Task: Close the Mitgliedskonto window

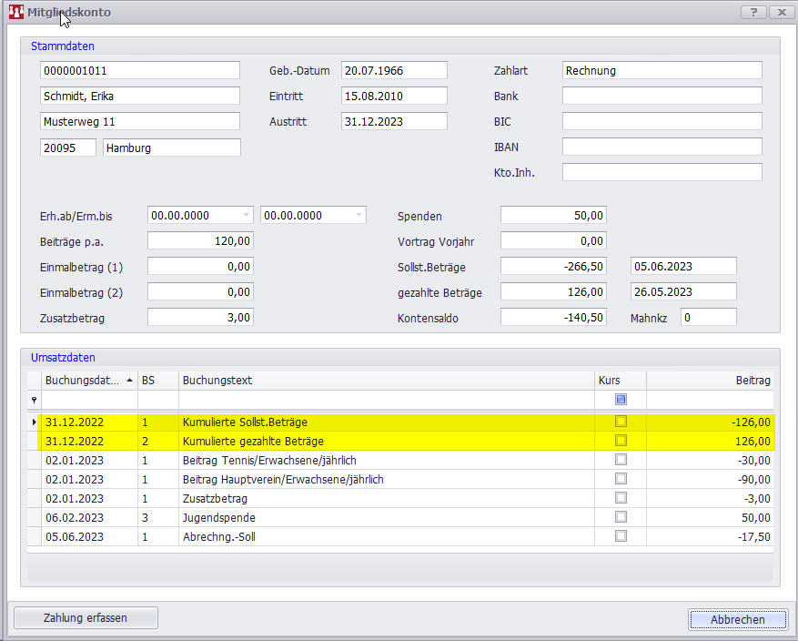Action: click(780, 12)
